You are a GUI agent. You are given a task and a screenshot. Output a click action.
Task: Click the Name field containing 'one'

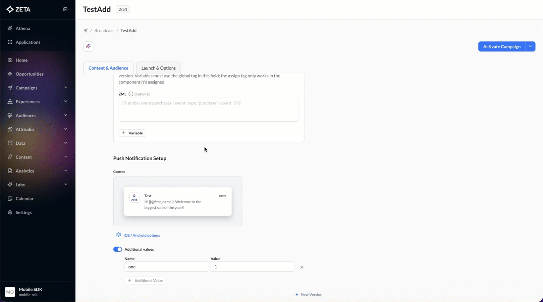tap(166, 267)
